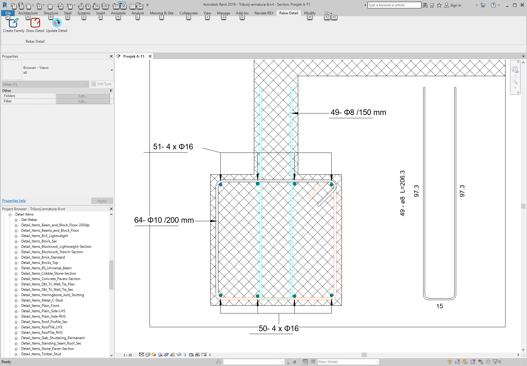Toggle Select Links in the status bar
The height and width of the screenshot is (366, 527).
point(449,362)
